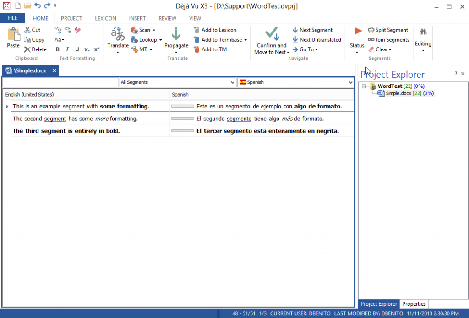Collapse the WordTest project tree node
Screen dimensions: 469x318
[x=364, y=86]
